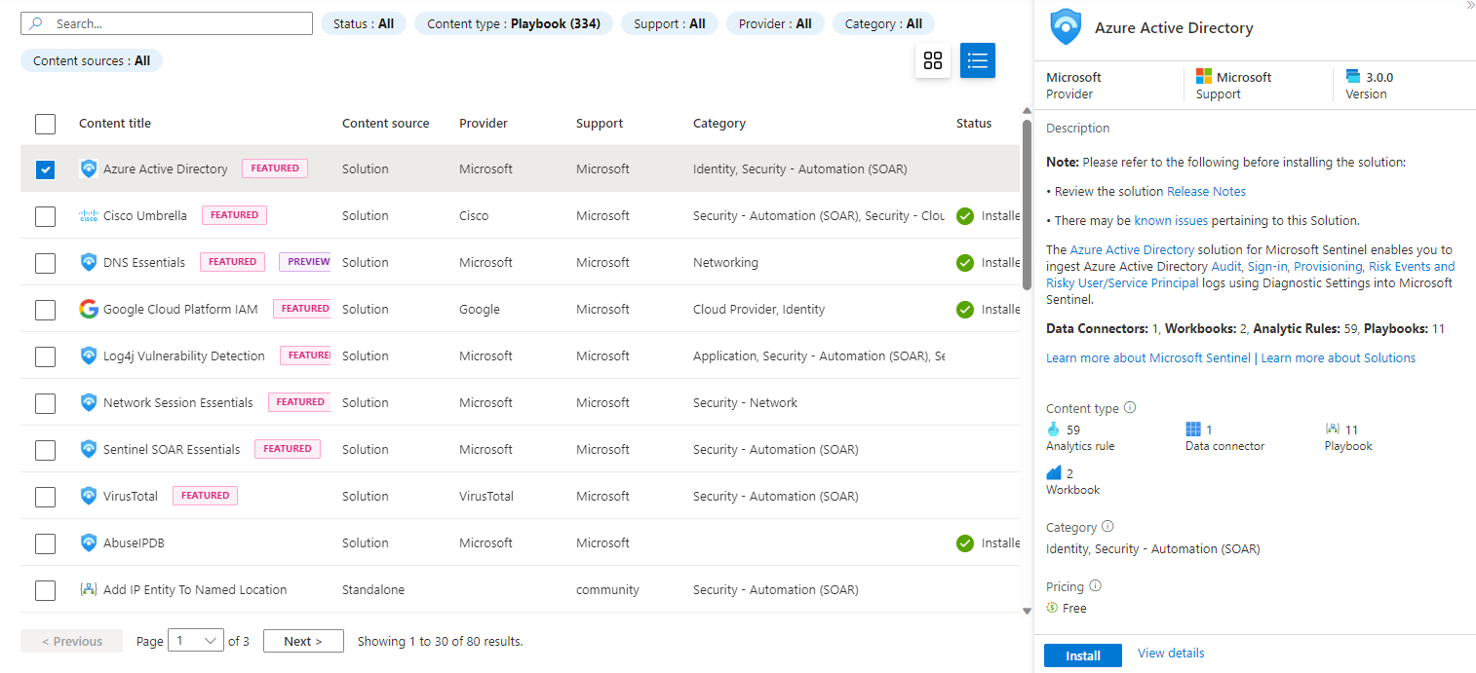This screenshot has width=1476, height=673.
Task: Click Google Cloud Platform IAM installed checkmark
Action: pos(965,310)
